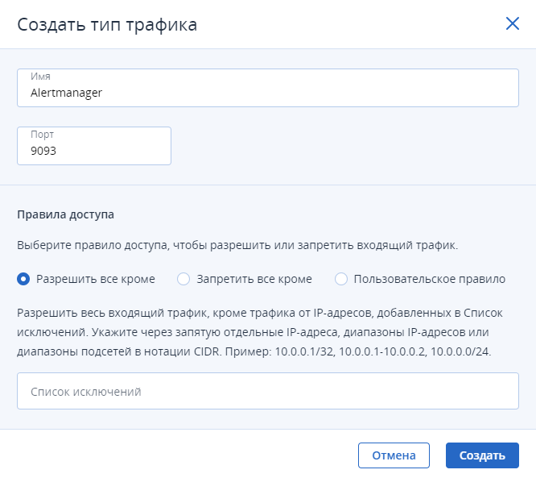Viewport: 536px width, 478px height.
Task: Close the Создать тип трафика dialog
Action: (513, 23)
